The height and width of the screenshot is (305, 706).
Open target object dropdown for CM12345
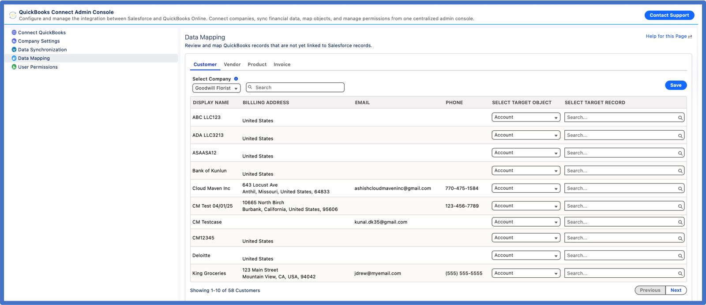[x=526, y=238]
